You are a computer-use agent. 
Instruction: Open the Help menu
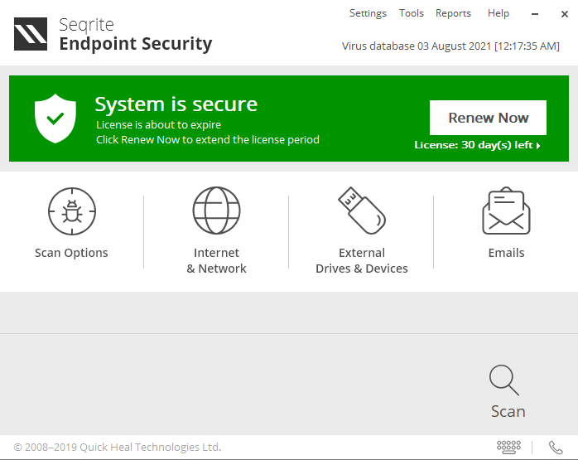[x=499, y=13]
